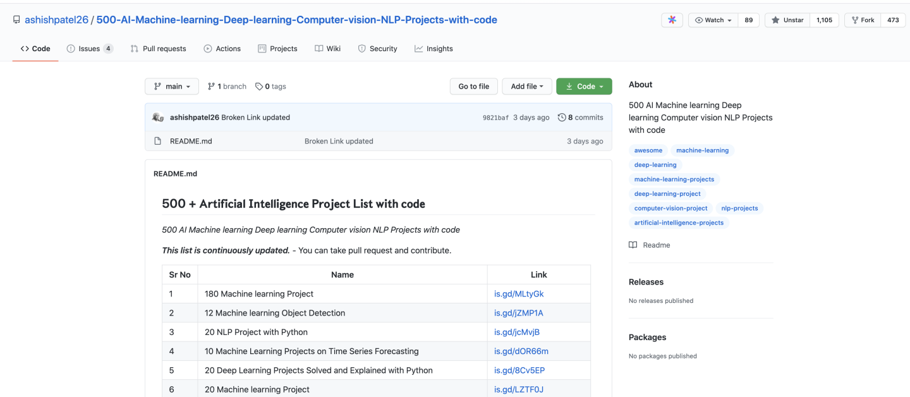This screenshot has height=397, width=910.
Task: Open commit history via clock icon
Action: (562, 118)
